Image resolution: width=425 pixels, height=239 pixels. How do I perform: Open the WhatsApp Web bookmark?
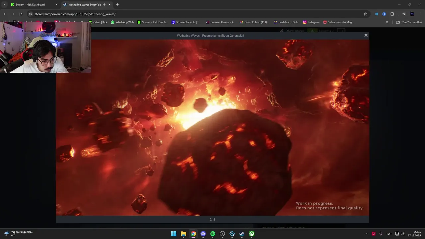coord(122,22)
